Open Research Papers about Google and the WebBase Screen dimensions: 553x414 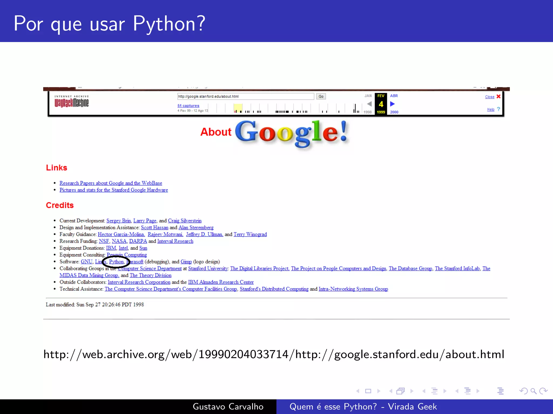coord(111,183)
